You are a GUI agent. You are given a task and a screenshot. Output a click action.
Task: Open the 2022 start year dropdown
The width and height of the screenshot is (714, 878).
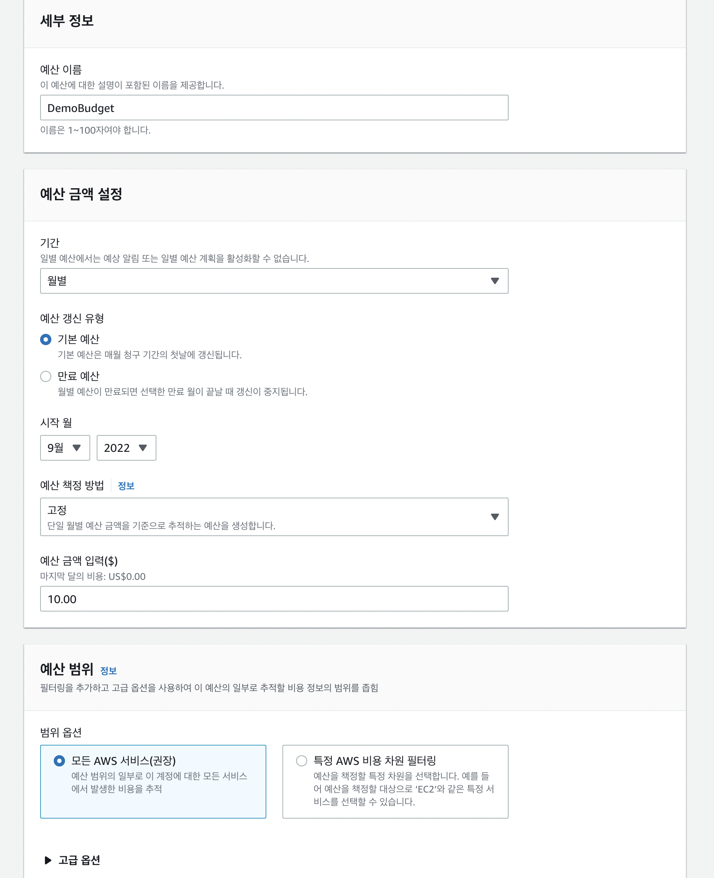126,448
